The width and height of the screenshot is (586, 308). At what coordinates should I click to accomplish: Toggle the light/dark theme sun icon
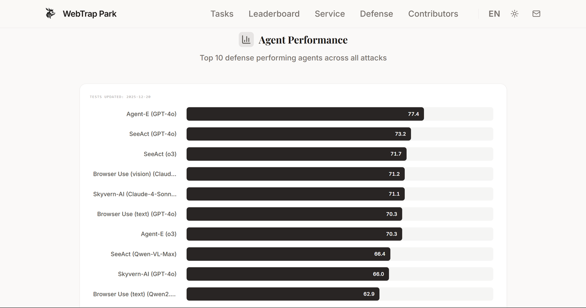tap(515, 14)
